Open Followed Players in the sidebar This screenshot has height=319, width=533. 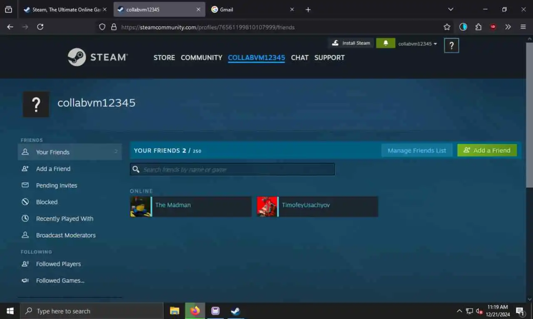(x=70, y=264)
